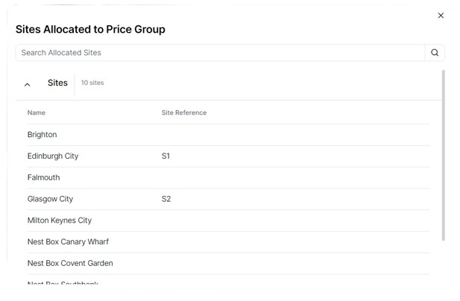Close the Sites Allocated dialog
460x301 pixels.
coord(441,16)
